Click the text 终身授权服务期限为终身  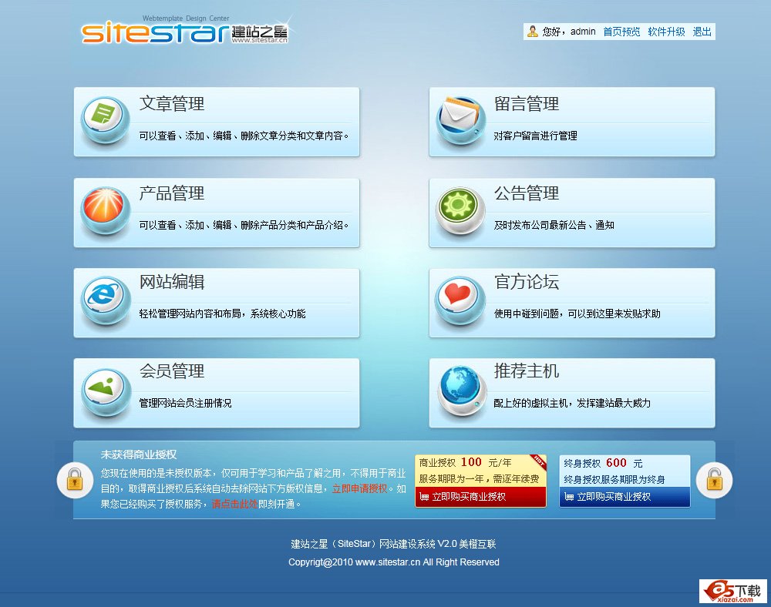(614, 479)
